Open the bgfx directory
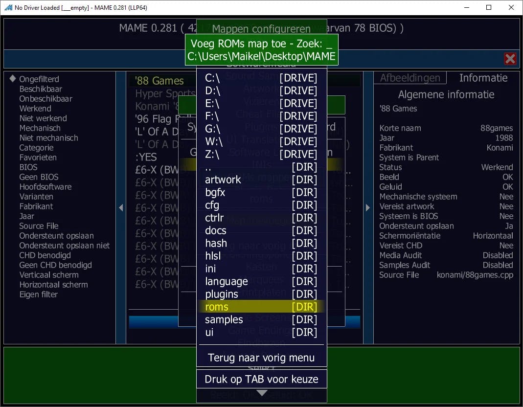 (x=261, y=192)
